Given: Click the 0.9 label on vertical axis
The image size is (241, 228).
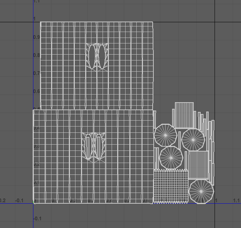Looking at the screenshot, I should (x=36, y=37).
